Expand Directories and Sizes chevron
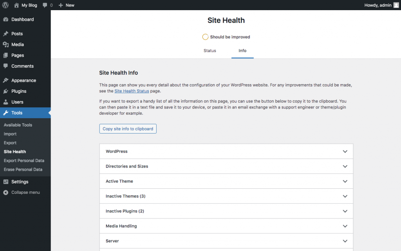 tap(345, 166)
